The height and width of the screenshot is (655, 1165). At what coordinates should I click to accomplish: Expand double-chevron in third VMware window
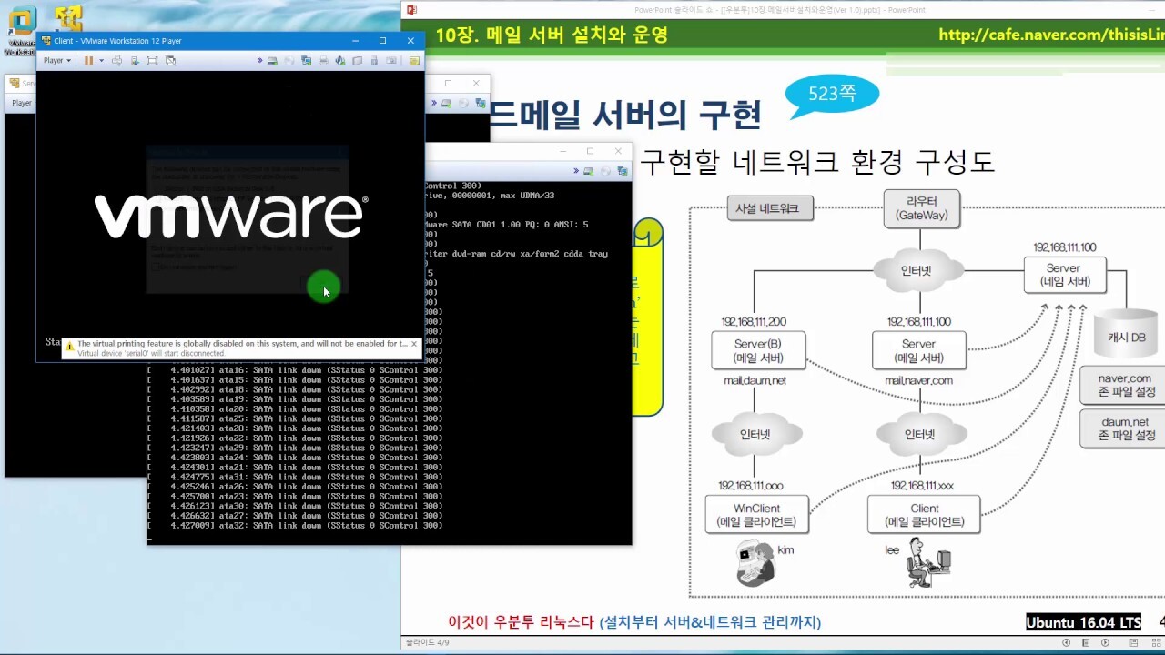click(577, 171)
